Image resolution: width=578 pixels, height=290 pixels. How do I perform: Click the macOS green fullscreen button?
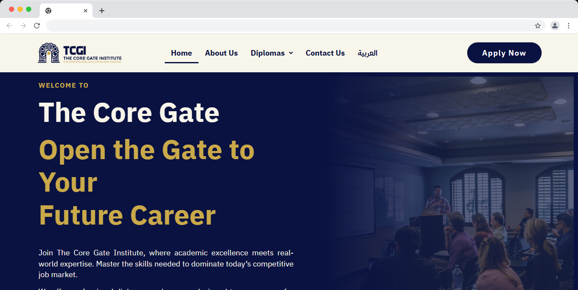pos(29,9)
